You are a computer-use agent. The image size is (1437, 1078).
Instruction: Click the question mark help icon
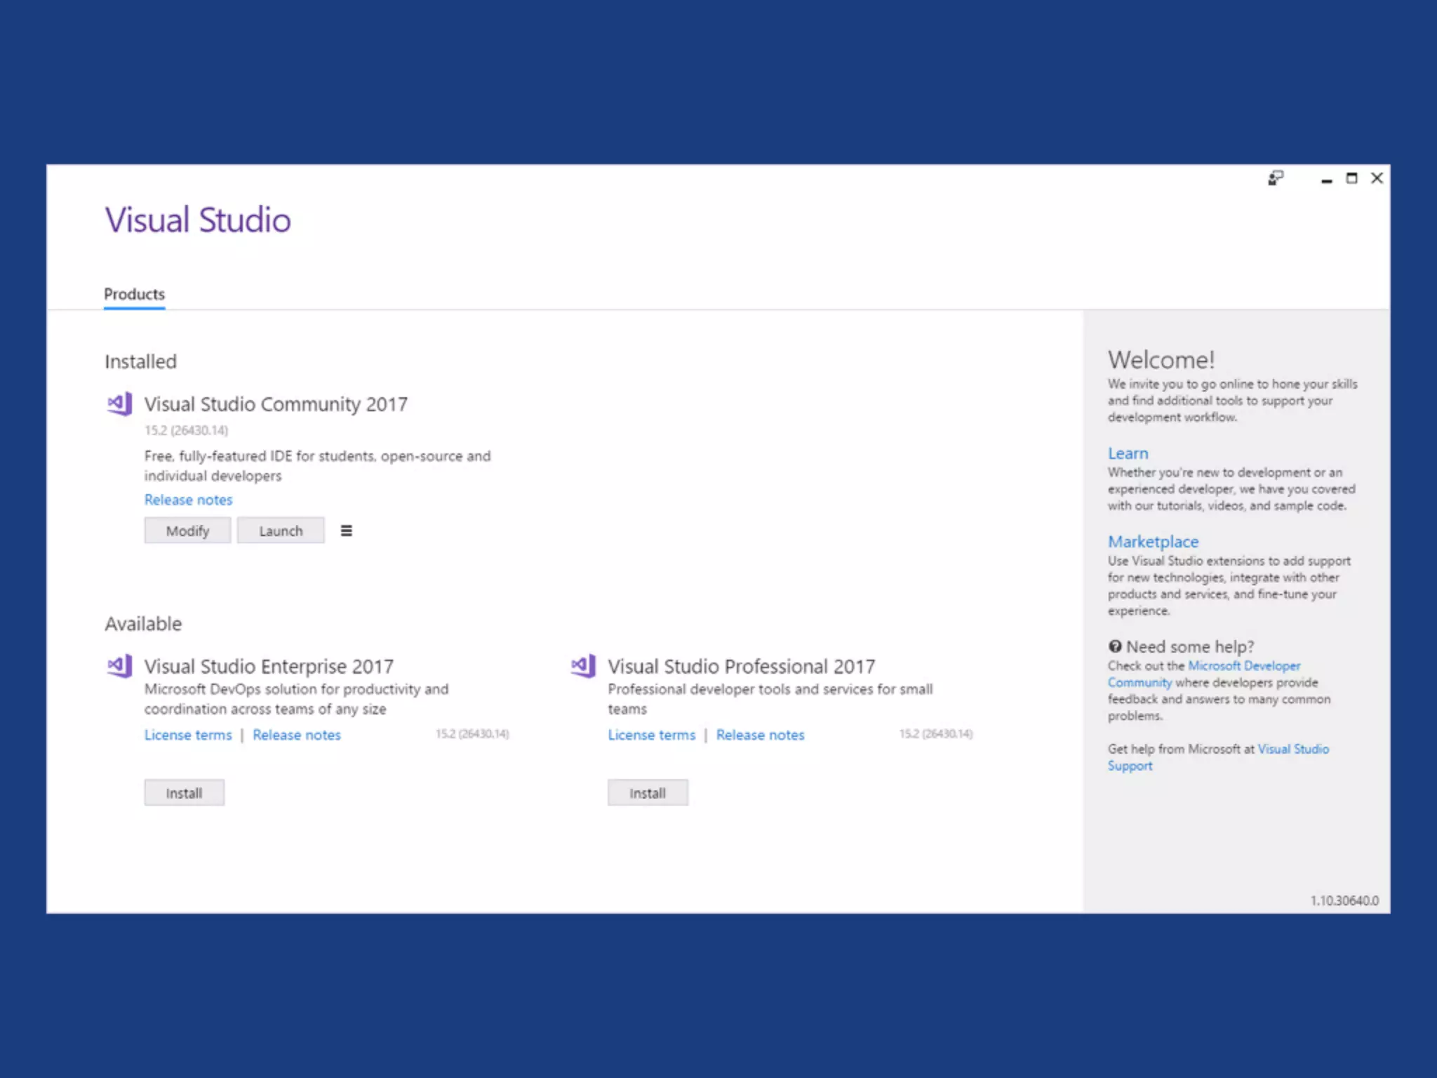1115,646
